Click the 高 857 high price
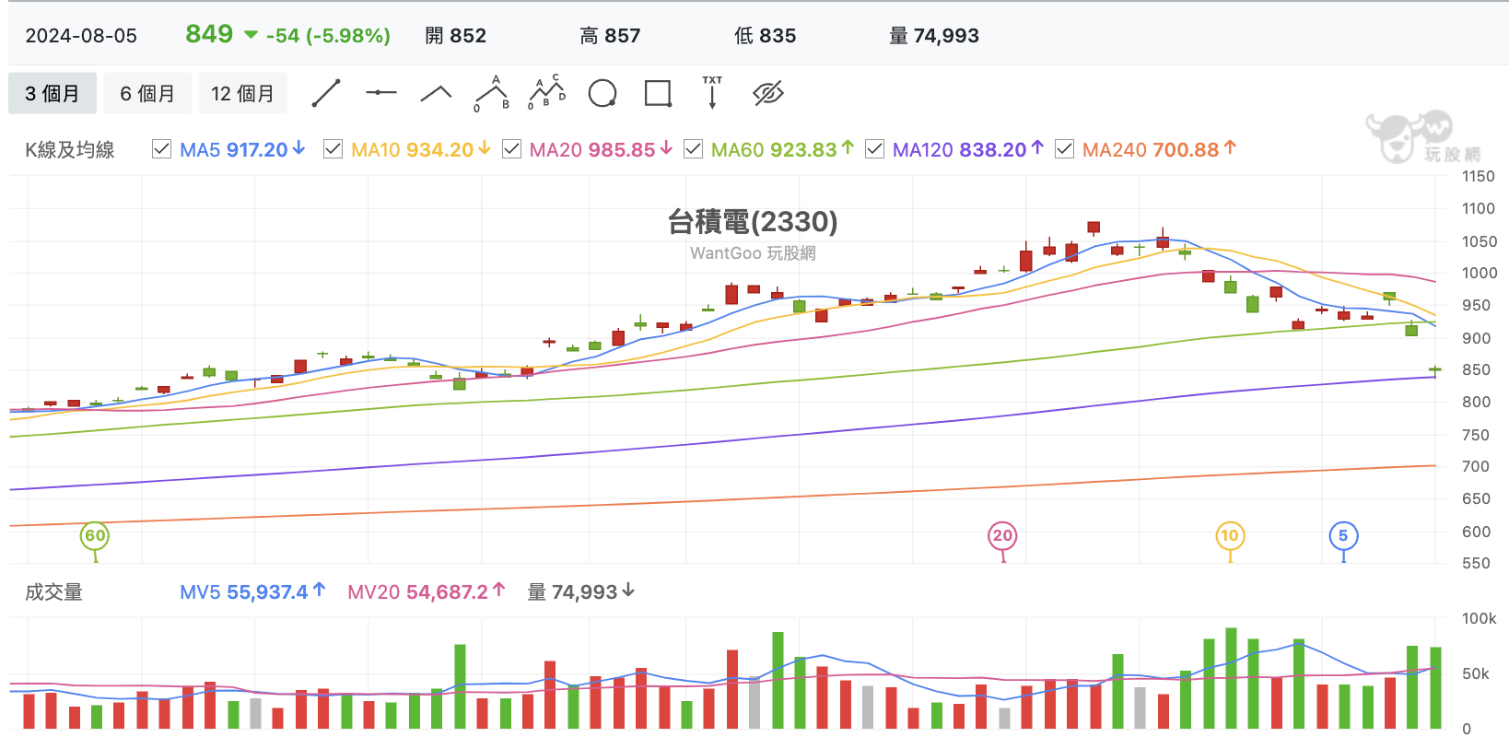1509x737 pixels. 610,36
